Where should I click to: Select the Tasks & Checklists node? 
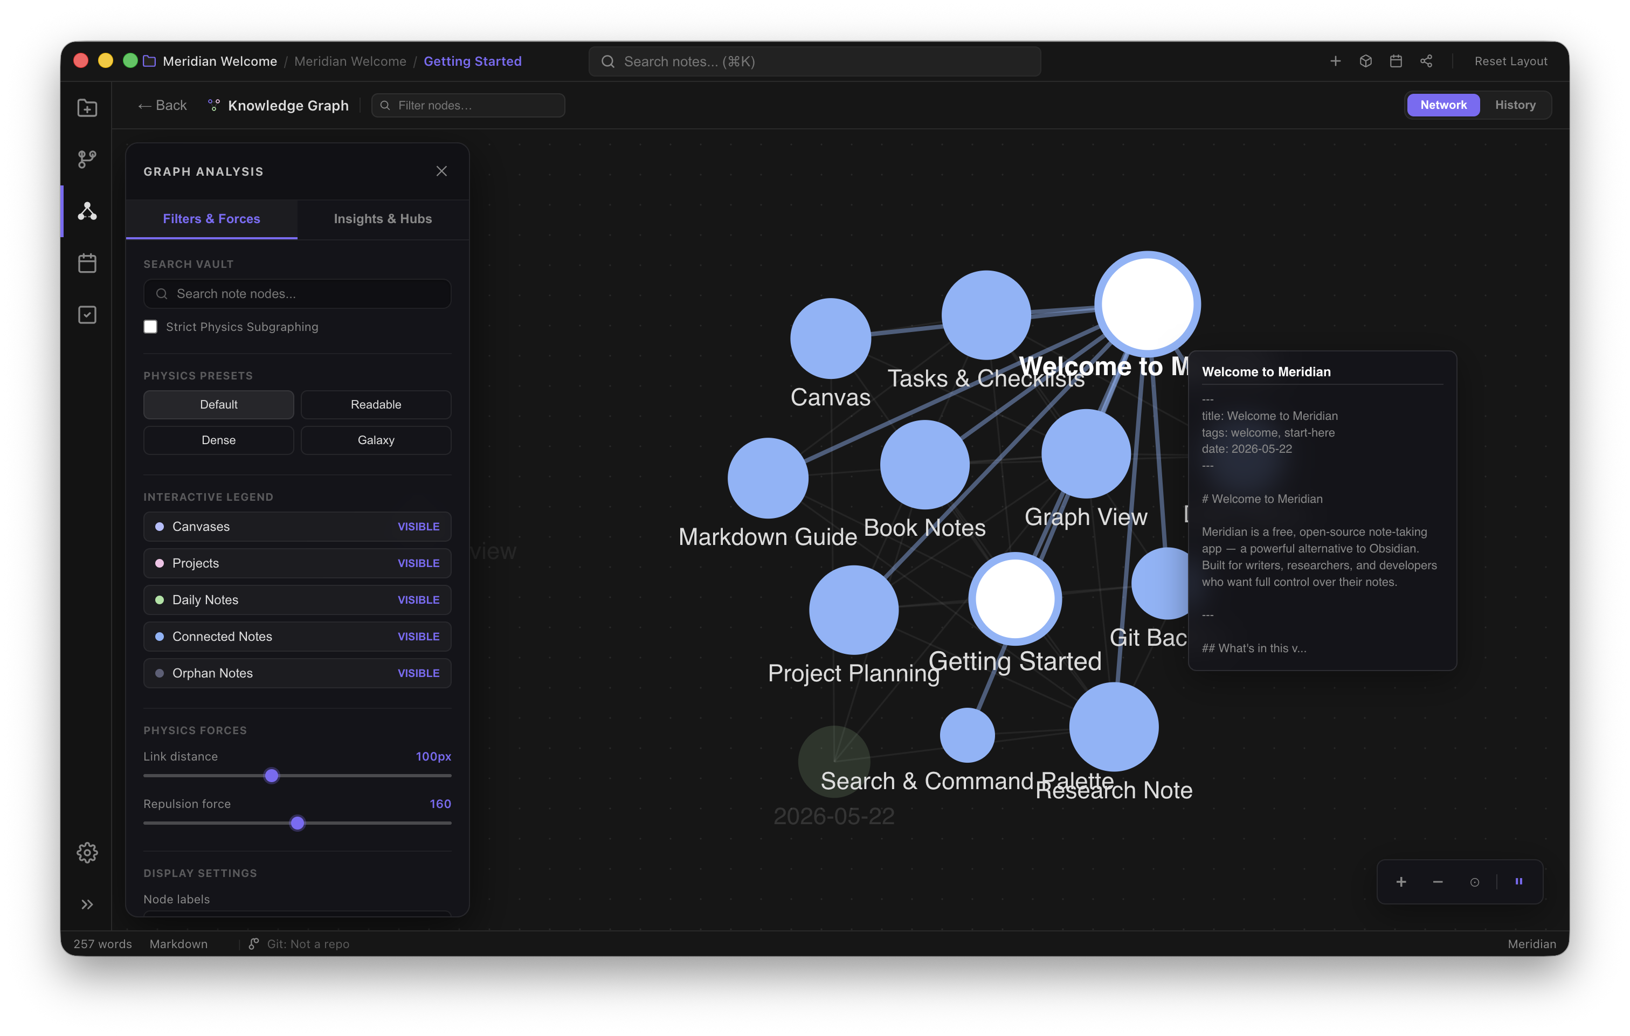[985, 315]
